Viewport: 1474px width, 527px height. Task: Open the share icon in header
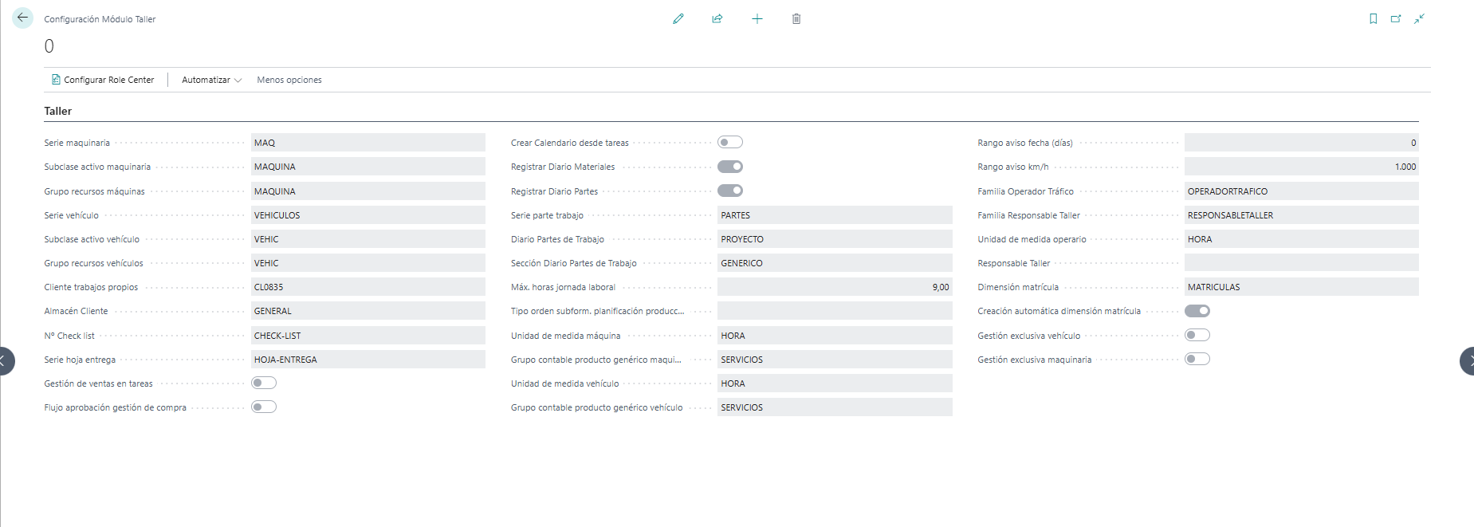click(717, 18)
